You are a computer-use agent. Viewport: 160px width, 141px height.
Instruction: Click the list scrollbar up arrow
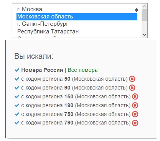tap(144, 6)
